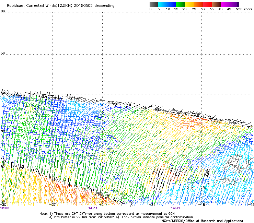
Task: Click the '14:31' timestamp beside the -24 label
Action: [93, 208]
